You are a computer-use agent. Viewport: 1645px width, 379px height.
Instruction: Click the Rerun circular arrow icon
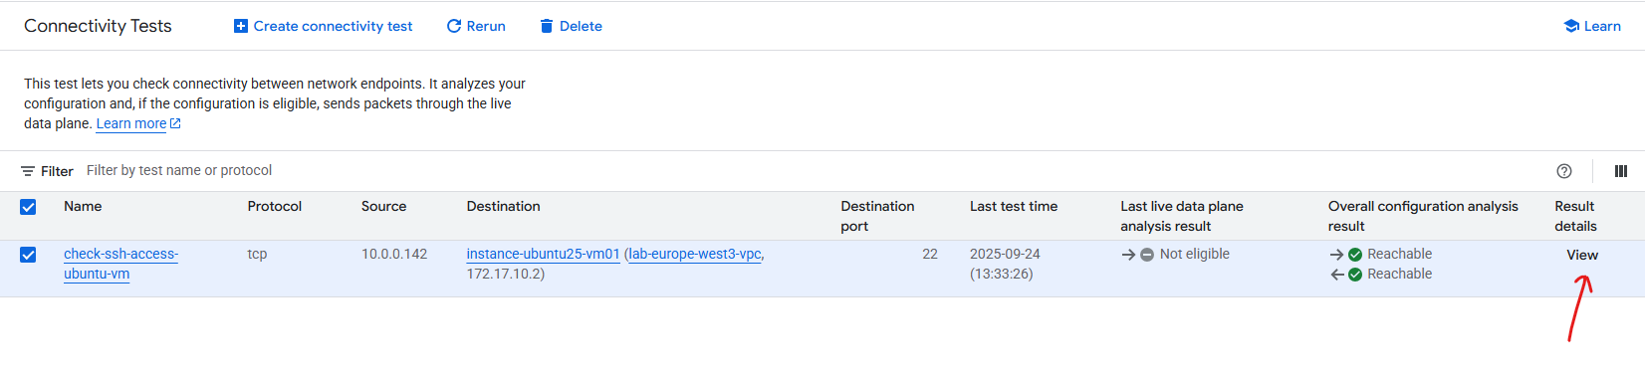454,26
